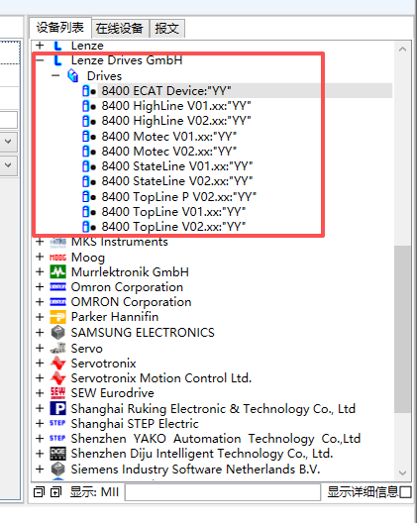Screen dimensions: 417x523
Task: Click the SEW Eurodrive logo icon
Action: (x=57, y=393)
